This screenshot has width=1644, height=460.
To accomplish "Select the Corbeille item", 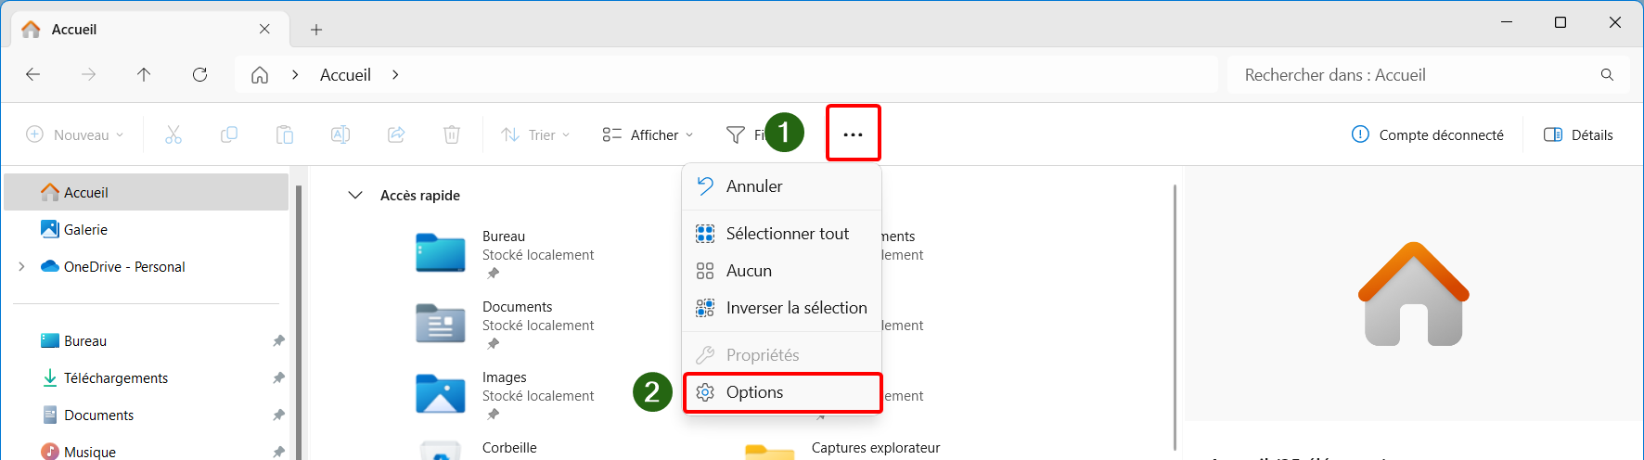I will [x=476, y=449].
